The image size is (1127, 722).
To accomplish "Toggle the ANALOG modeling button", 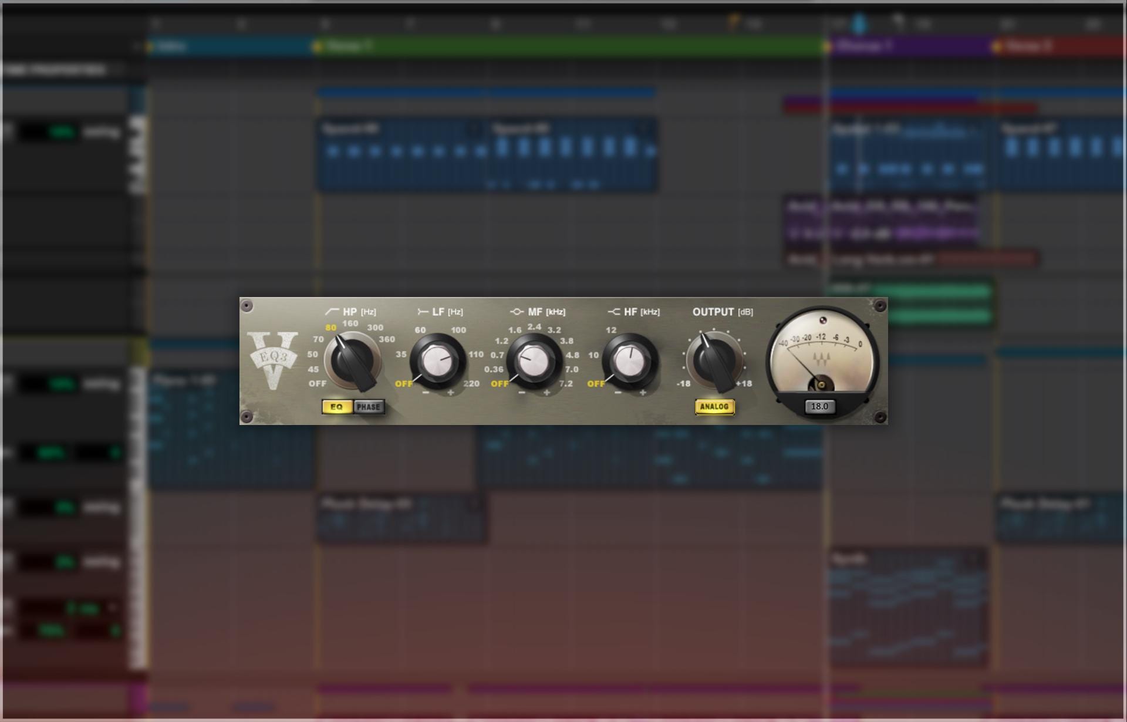I will click(714, 407).
